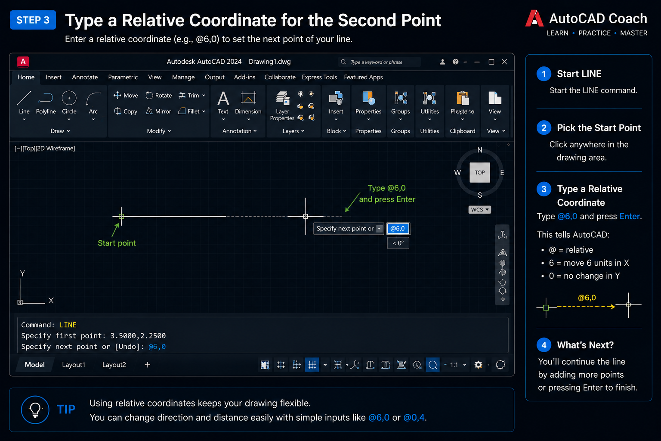Select the Polyline tool
Screen dimensions: 661x441
click(x=46, y=102)
